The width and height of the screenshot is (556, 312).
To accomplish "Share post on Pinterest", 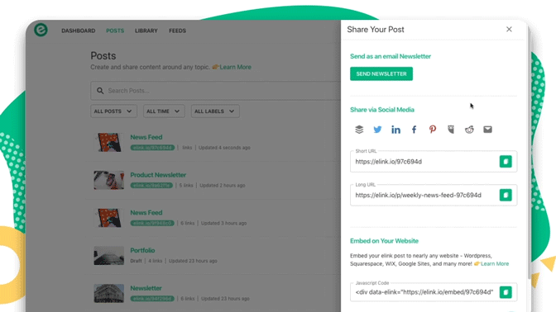I will pyautogui.click(x=432, y=130).
